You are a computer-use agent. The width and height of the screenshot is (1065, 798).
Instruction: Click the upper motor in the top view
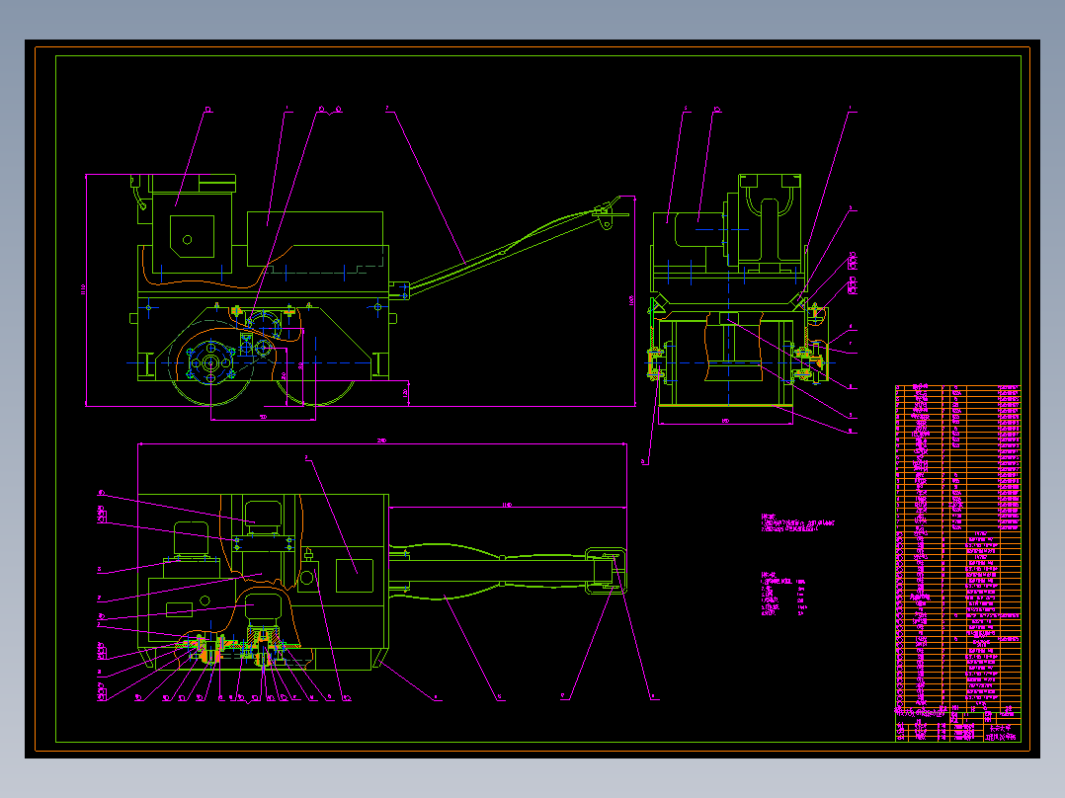(x=263, y=518)
